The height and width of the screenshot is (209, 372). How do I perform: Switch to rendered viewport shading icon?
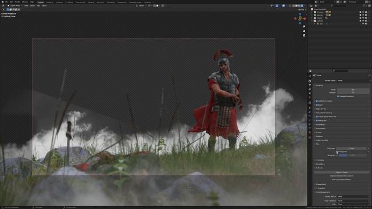click(x=302, y=6)
